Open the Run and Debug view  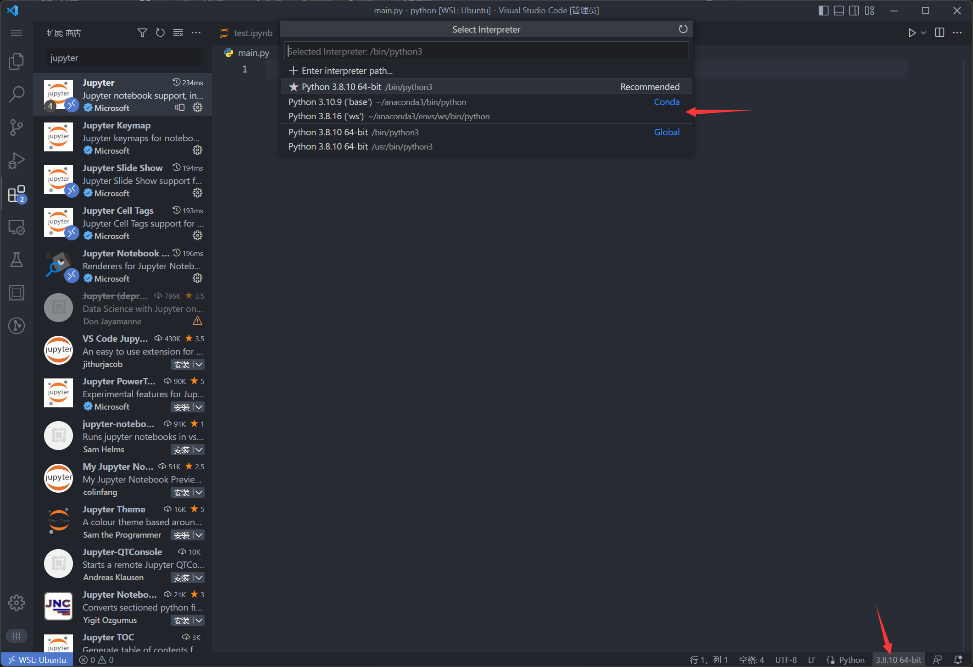click(x=17, y=161)
